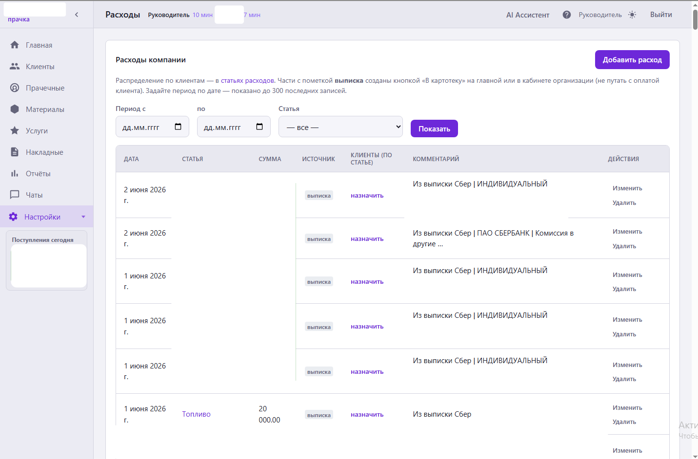Click the page vertical scrollbar
This screenshot has width=698, height=459.
point(695,19)
